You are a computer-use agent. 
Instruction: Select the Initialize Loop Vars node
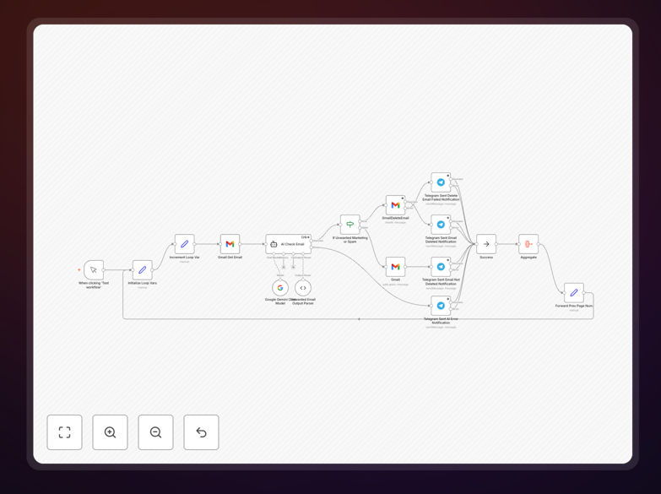[x=143, y=270]
